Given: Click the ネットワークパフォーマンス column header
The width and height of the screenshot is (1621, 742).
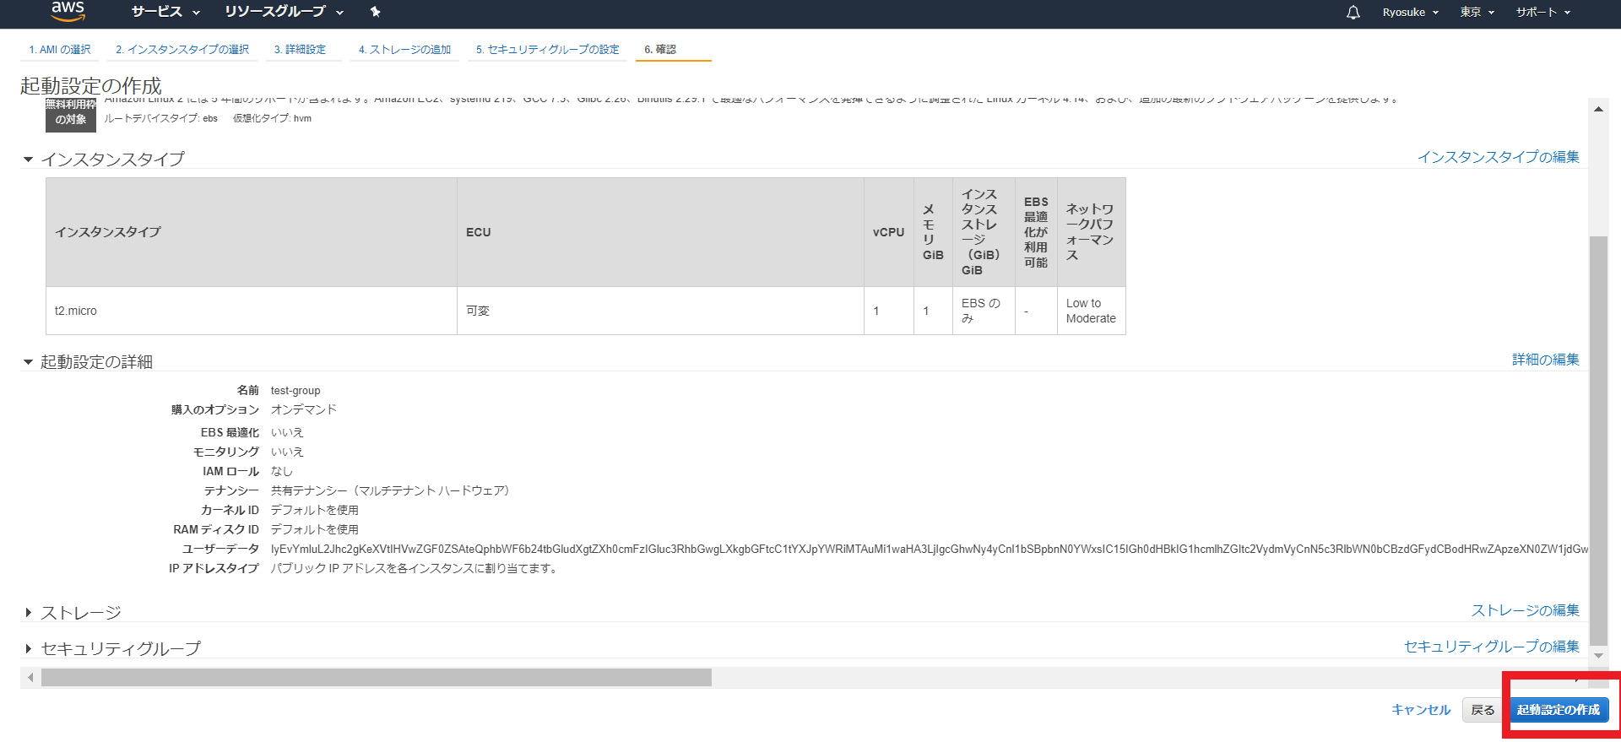Looking at the screenshot, I should point(1091,232).
